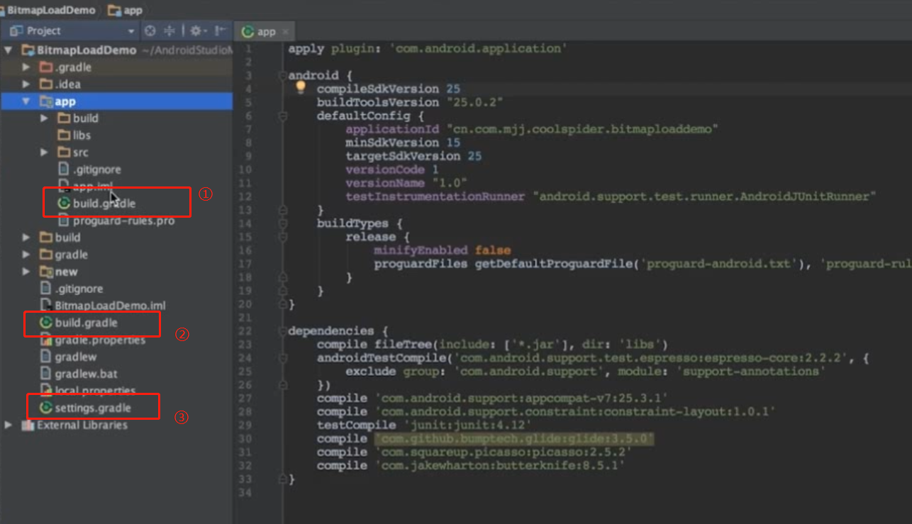Viewport: 912px width, 524px height.
Task: Click the testInstrumentationRunner line
Action: pos(611,196)
